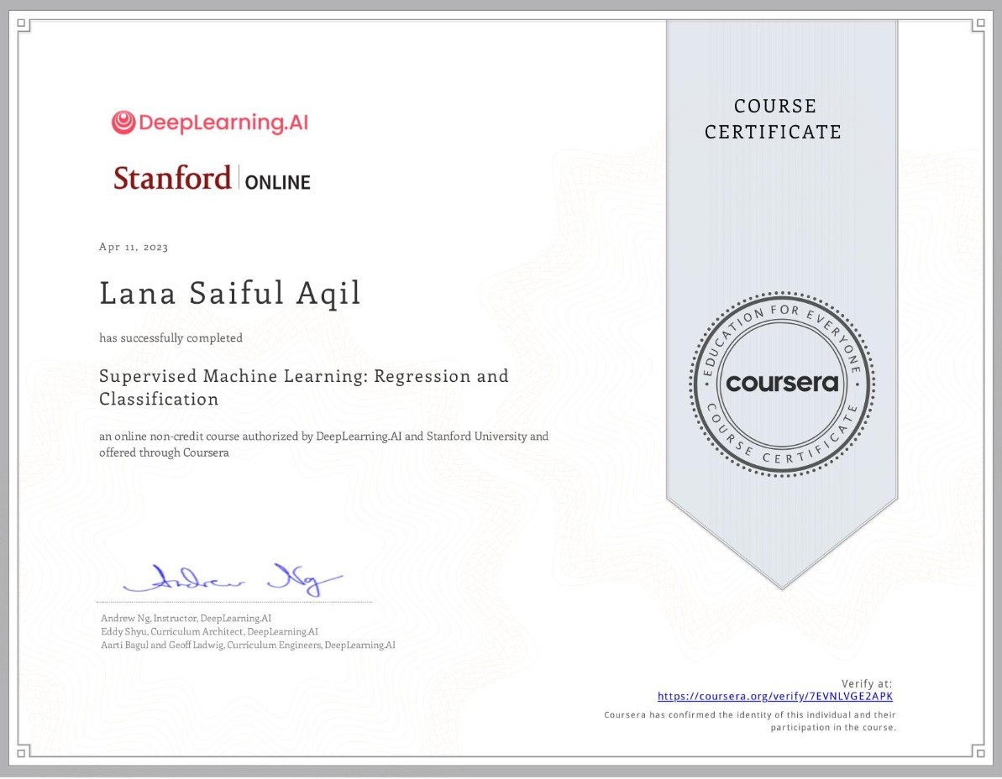Click the instructor credits text block

pos(247,630)
